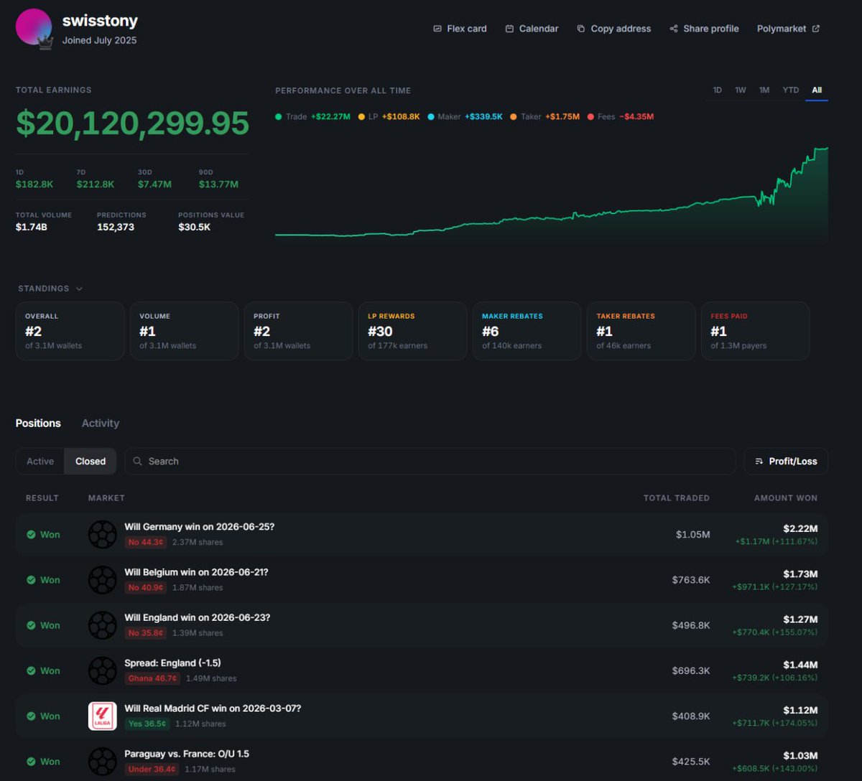862x781 pixels.
Task: Click soccer ball icon beside Germany market
Action: (103, 535)
